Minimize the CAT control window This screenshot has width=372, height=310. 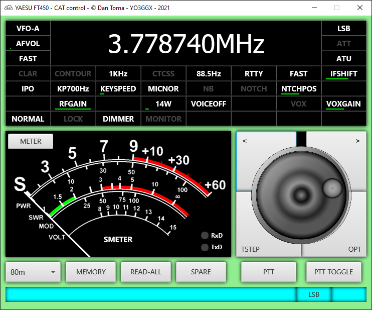(x=314, y=8)
